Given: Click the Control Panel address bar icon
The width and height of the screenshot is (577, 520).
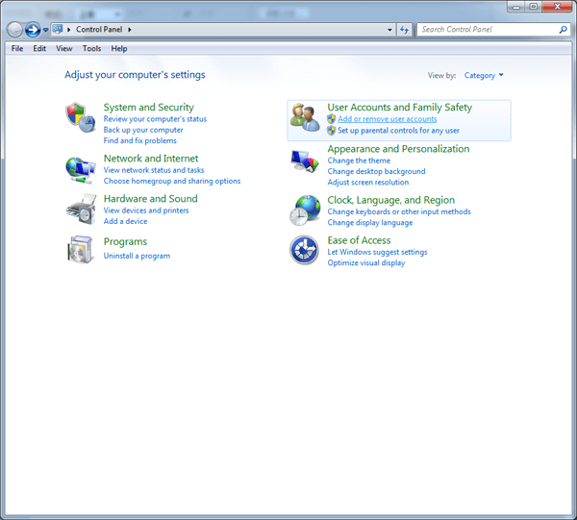Looking at the screenshot, I should click(x=57, y=29).
